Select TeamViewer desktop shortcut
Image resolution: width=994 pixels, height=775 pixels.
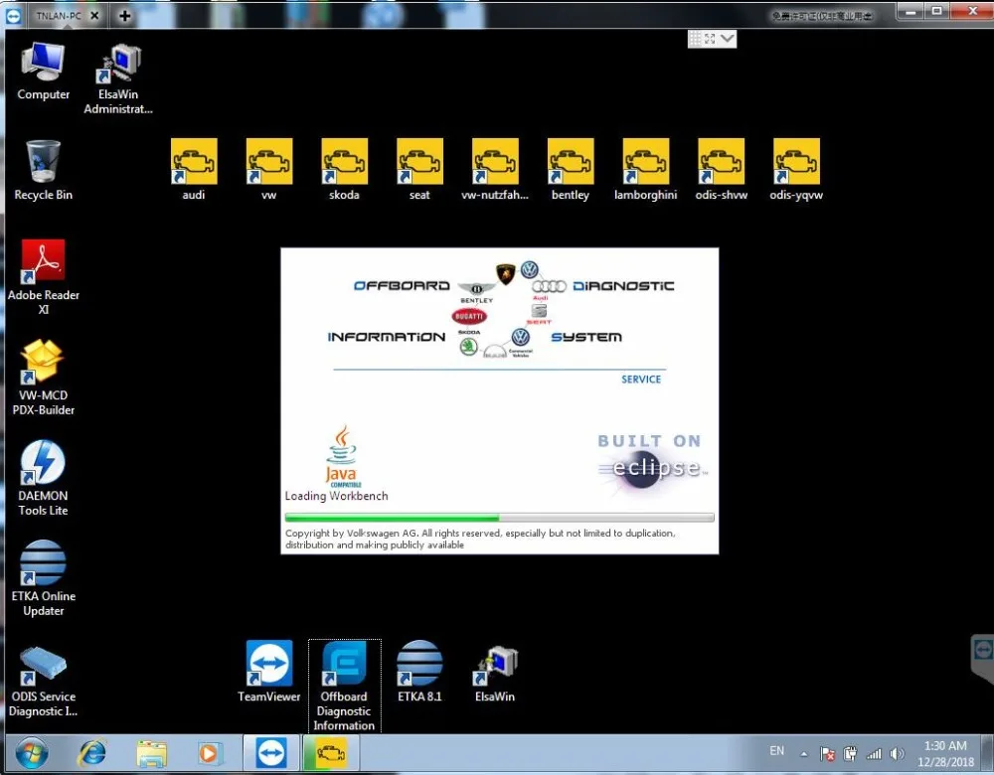click(269, 671)
